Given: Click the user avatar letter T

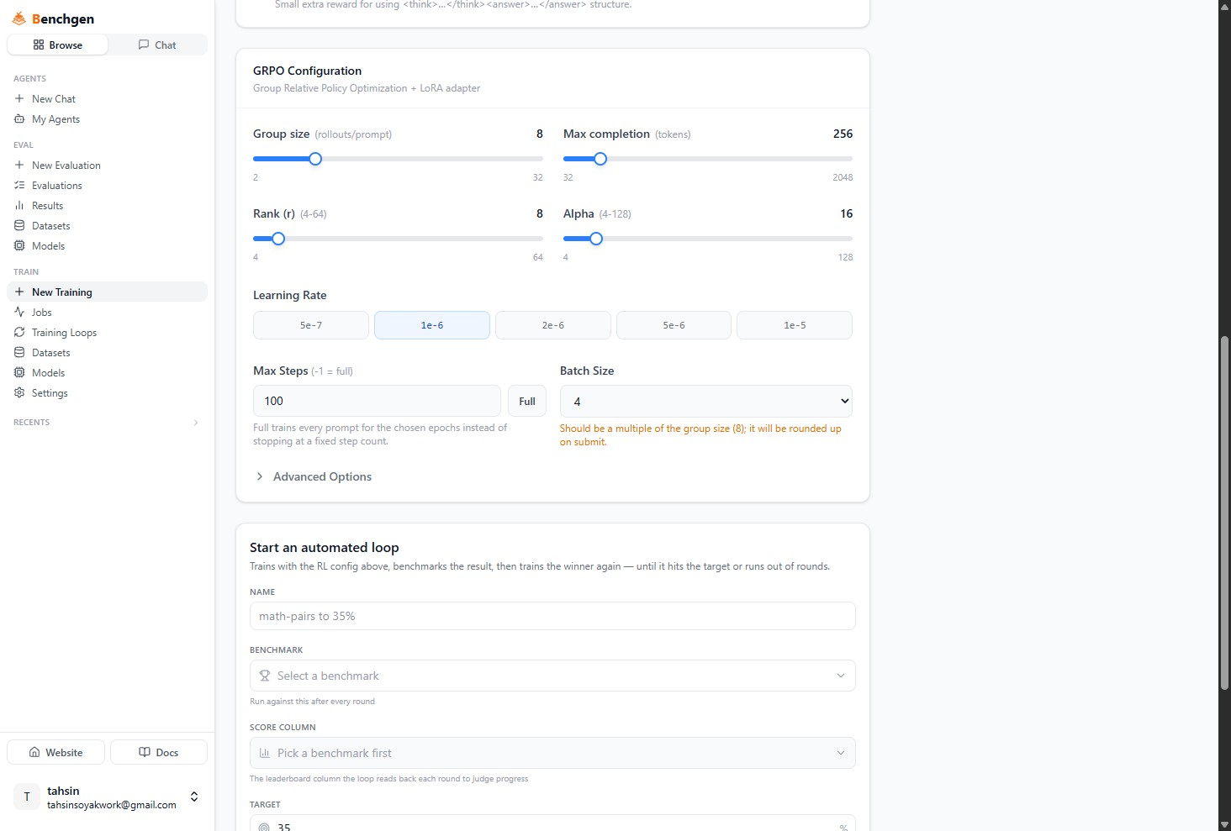Looking at the screenshot, I should click(27, 797).
